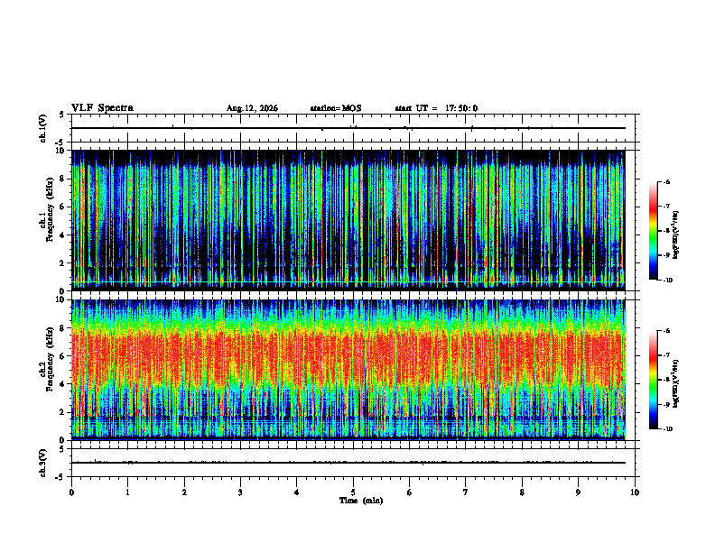This screenshot has height=552, width=715.
Task: Click the 9 minute tick label
Action: 578,492
